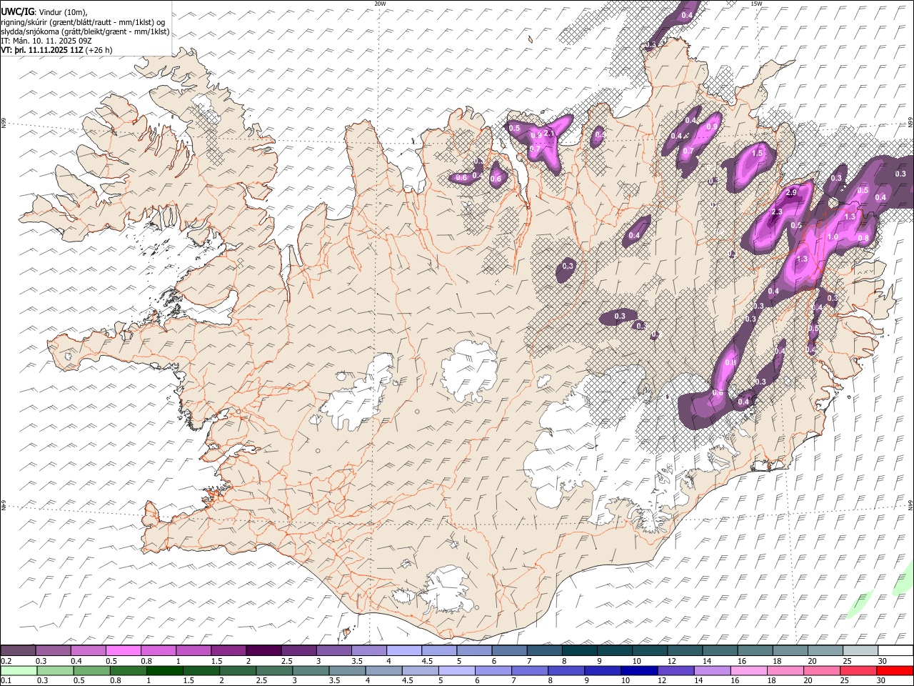Click the '20W' longitude label at top
This screenshot has height=686, width=914.
[x=380, y=4]
